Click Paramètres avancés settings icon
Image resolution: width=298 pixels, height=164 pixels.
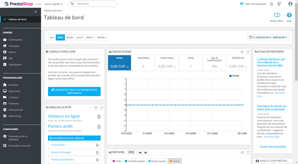pos(5,145)
